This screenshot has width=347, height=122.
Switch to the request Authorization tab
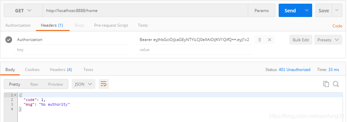click(18, 25)
